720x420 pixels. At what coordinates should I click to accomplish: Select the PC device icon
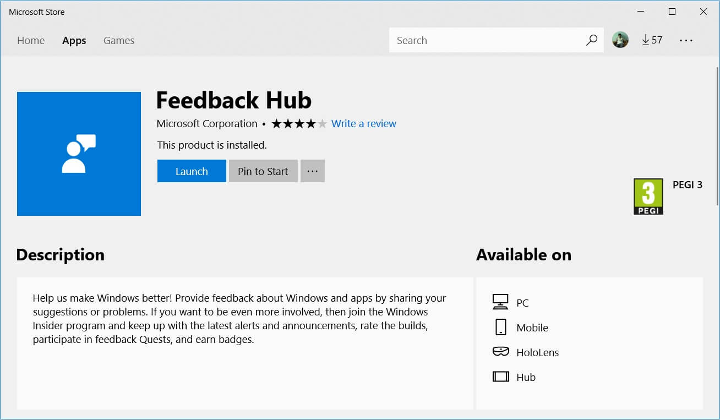(500, 301)
